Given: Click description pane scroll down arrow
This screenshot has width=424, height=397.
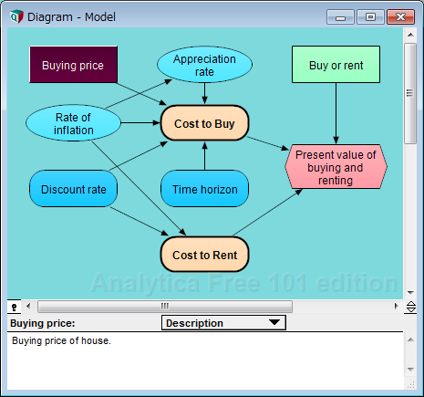Looking at the screenshot, I should click(x=410, y=370).
